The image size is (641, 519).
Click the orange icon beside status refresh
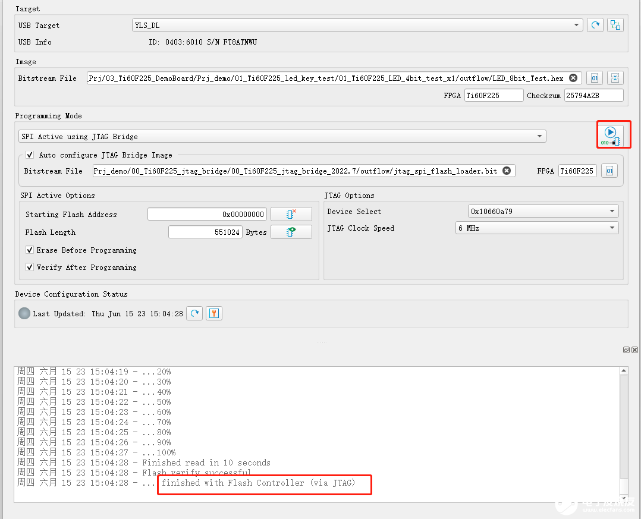[214, 313]
